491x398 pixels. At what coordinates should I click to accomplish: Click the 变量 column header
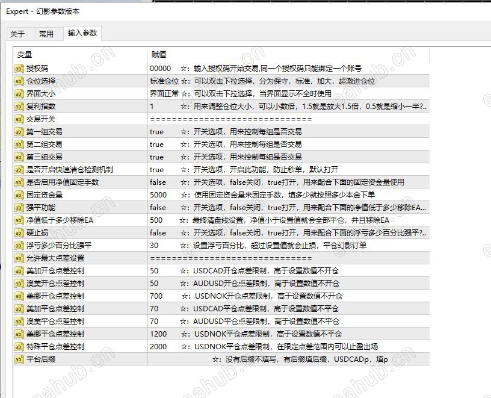coord(81,55)
